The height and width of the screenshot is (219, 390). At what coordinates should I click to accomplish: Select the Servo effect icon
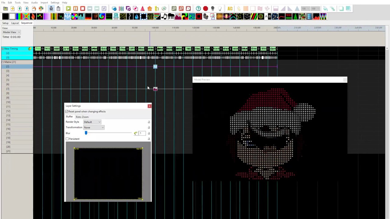[206, 16]
